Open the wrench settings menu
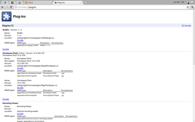Image resolution: width=195 pixels, height=122 pixels. coord(192,7)
